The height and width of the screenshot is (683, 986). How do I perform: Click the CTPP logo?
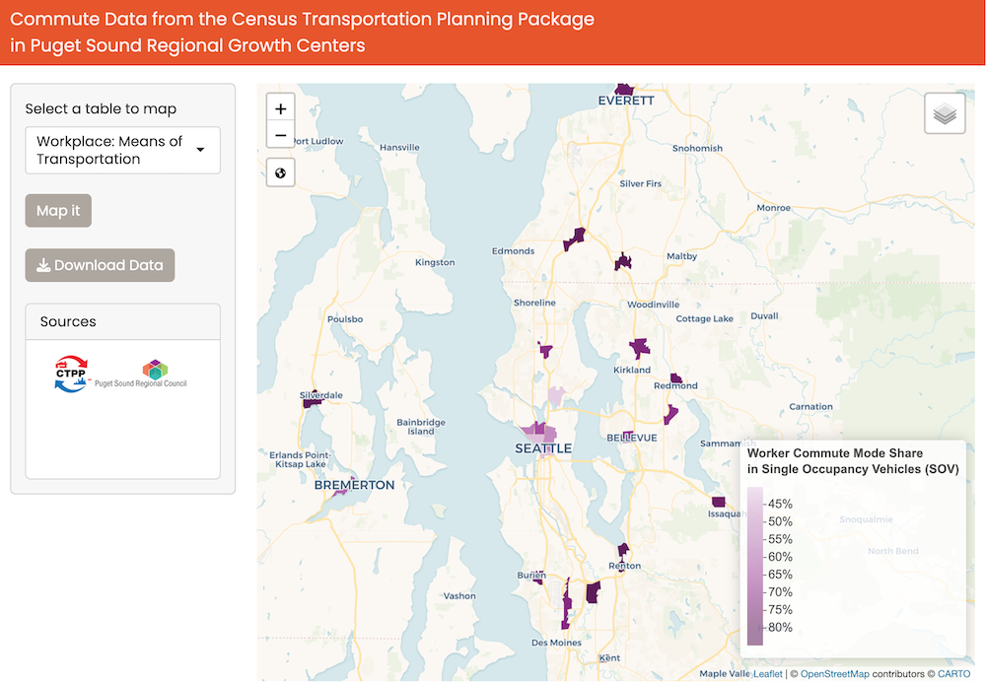[x=72, y=375]
